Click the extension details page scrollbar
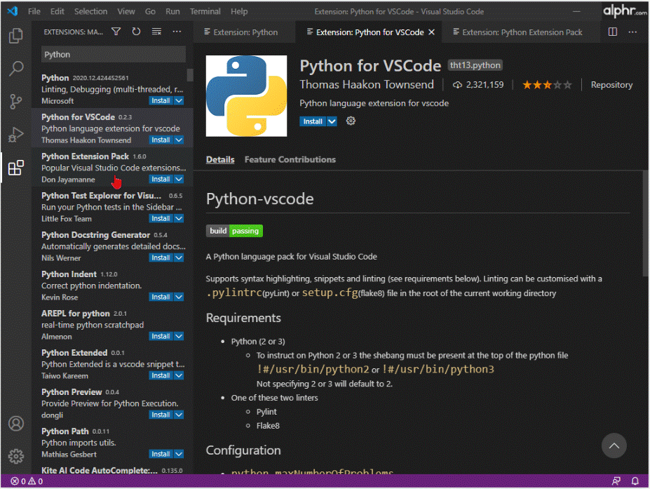 coord(645,224)
